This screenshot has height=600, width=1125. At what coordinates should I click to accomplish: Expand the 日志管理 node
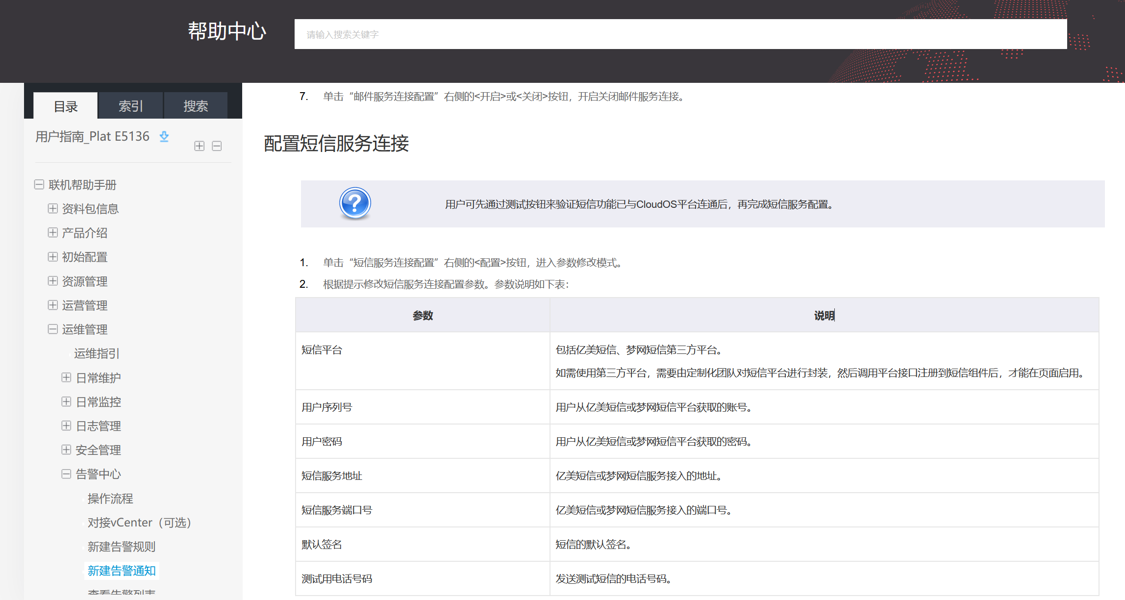66,426
